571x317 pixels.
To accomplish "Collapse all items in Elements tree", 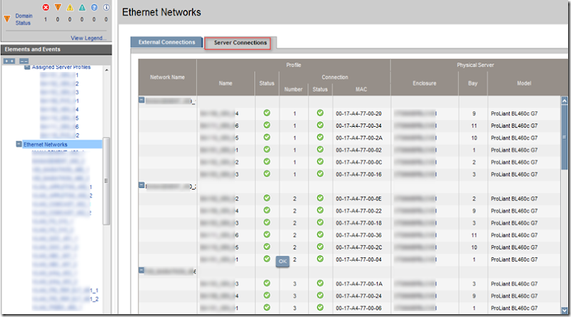I will pyautogui.click(x=24, y=61).
